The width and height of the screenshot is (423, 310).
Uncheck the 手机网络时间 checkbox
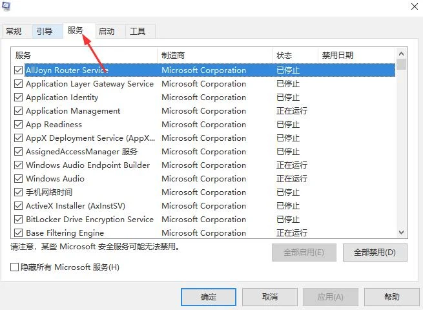pos(18,192)
